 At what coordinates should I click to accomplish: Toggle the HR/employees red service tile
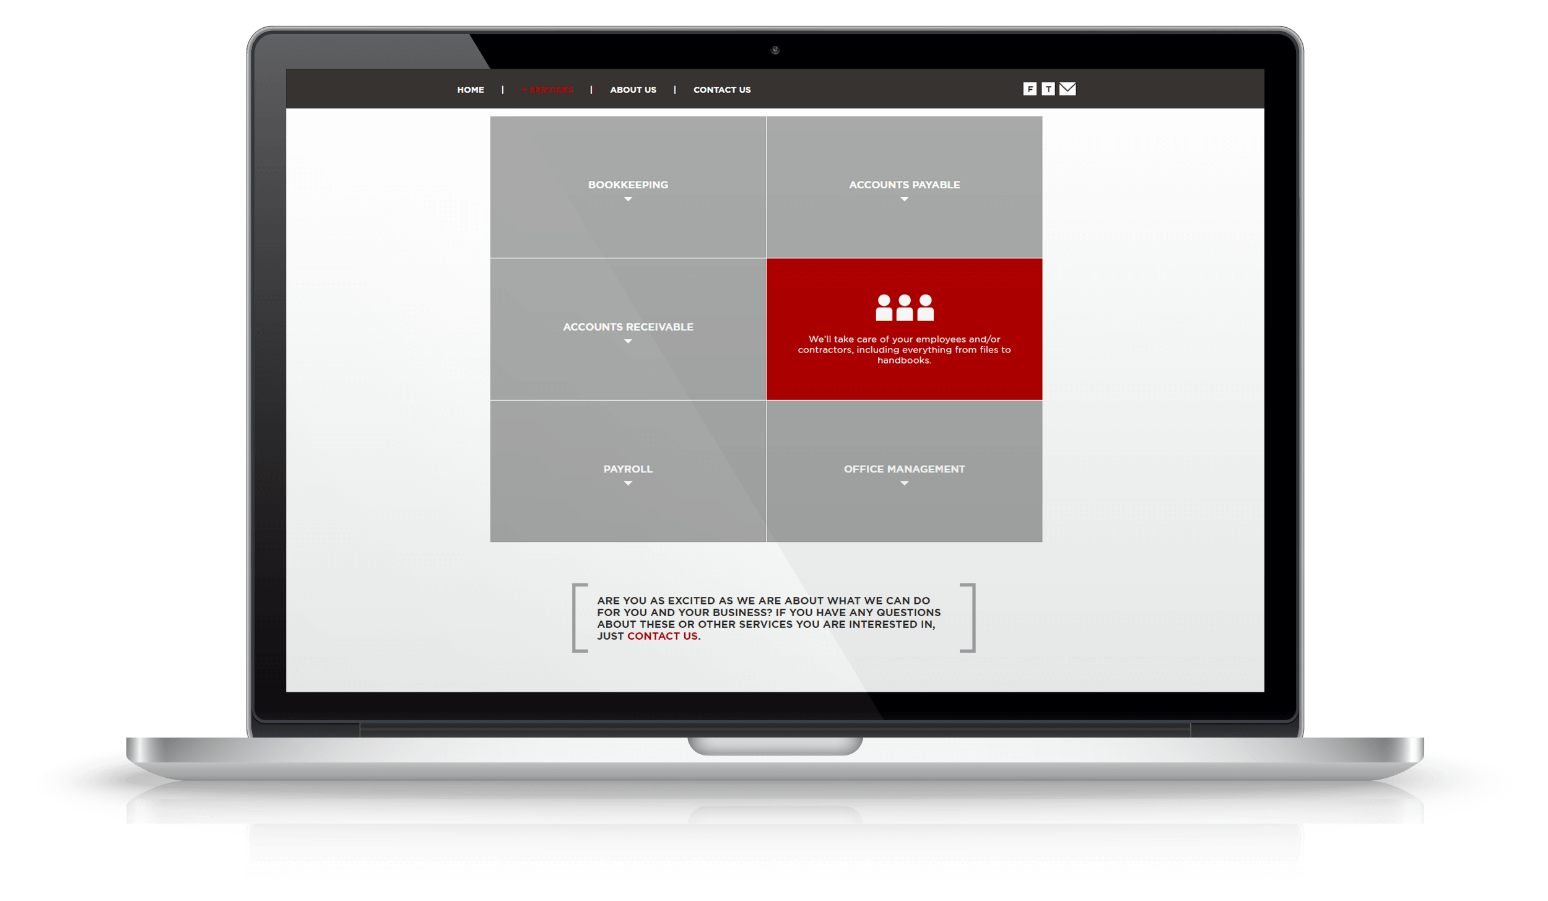click(x=903, y=328)
